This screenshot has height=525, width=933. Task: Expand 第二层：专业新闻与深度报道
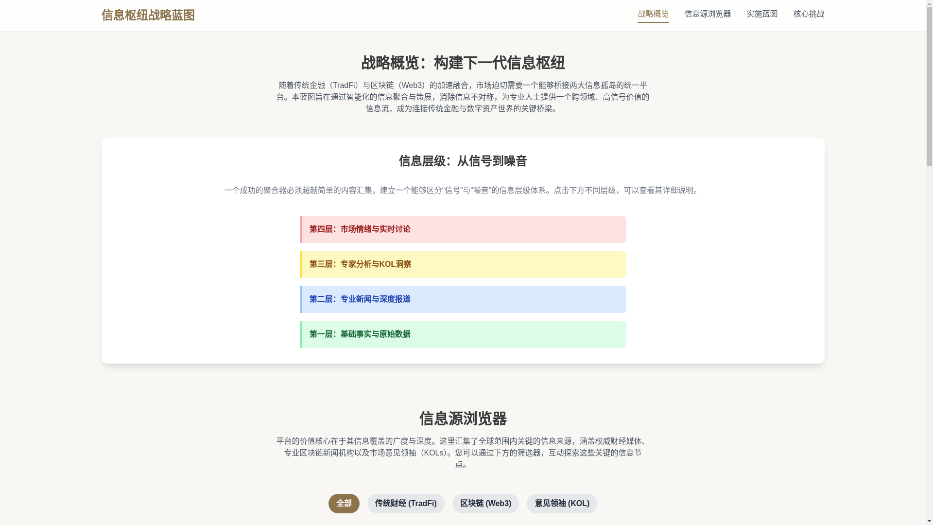pyautogui.click(x=463, y=299)
